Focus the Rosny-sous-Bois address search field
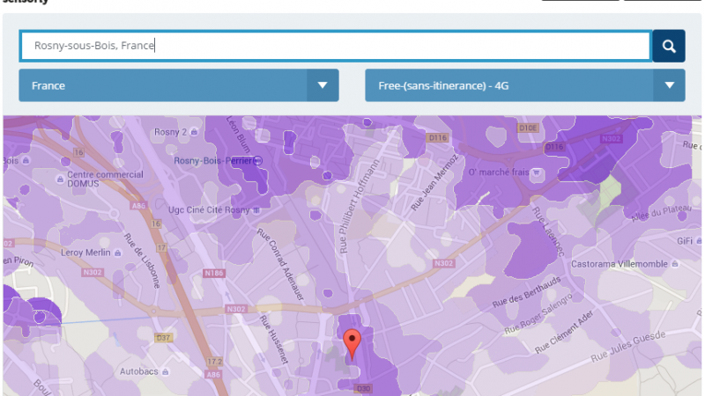This screenshot has width=705, height=396. click(x=335, y=46)
